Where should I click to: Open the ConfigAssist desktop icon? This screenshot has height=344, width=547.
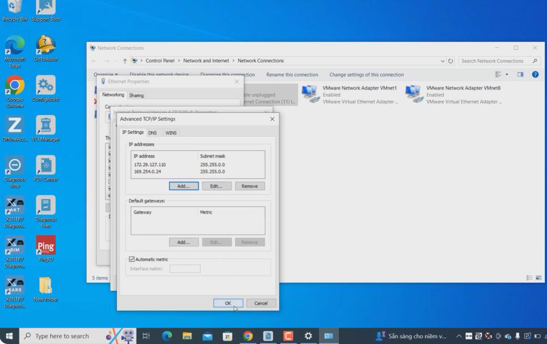click(46, 88)
